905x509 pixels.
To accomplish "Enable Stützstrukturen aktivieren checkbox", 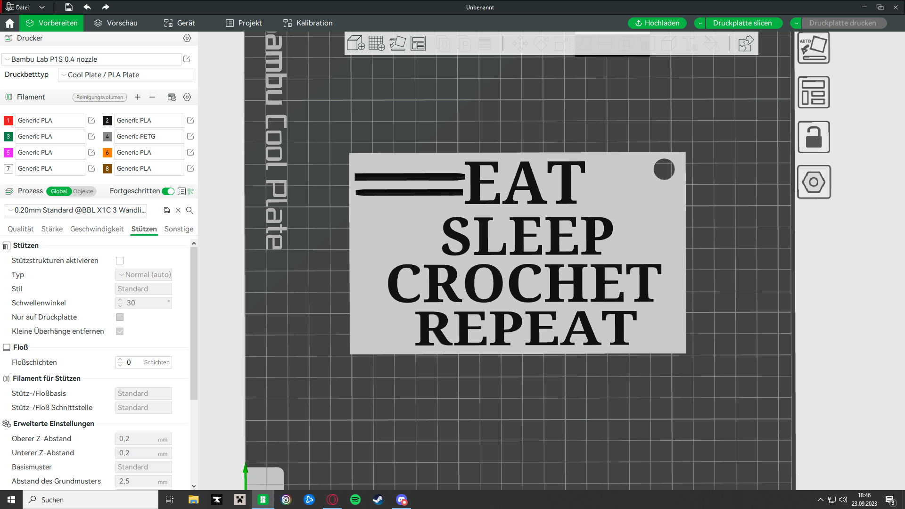I will (119, 261).
